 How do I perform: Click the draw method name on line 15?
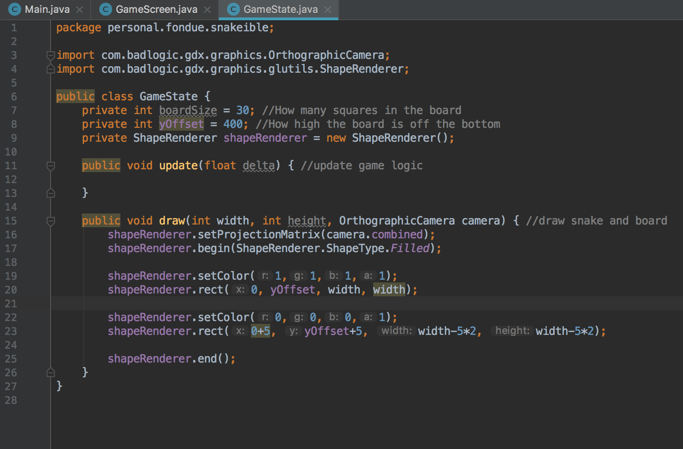pos(172,221)
